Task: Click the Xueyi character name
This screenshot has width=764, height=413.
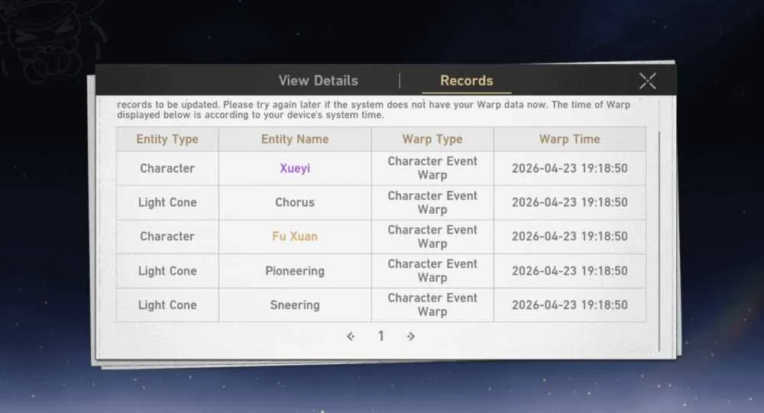Action: point(295,169)
